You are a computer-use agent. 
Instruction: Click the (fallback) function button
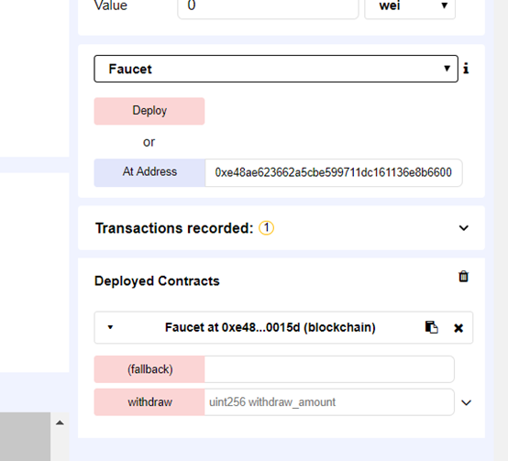(149, 369)
